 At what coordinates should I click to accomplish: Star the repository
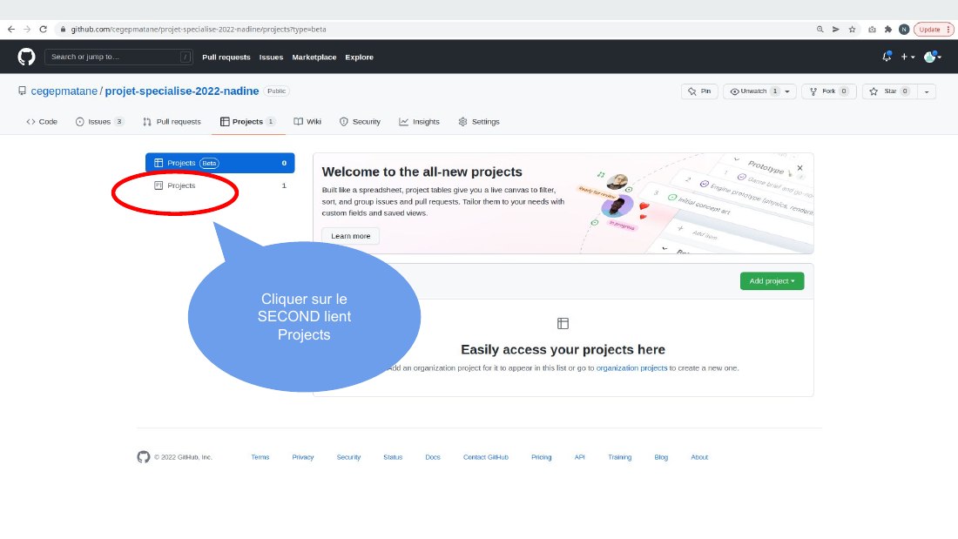[889, 91]
